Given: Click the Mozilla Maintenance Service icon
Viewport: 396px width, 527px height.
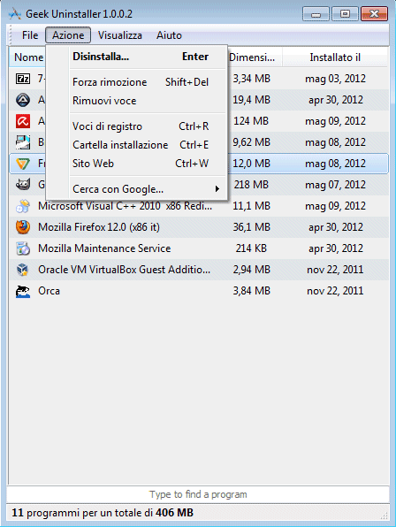Looking at the screenshot, I should [x=23, y=248].
